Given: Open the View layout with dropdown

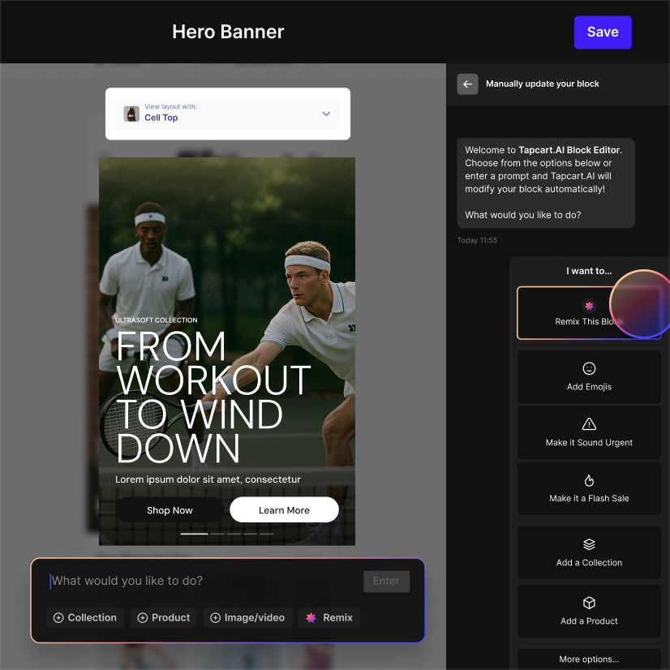Looking at the screenshot, I should (228, 114).
